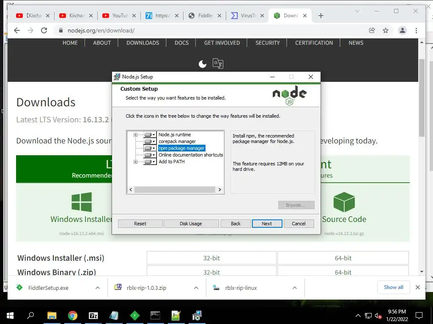Screen dimensions: 433x324
Task: Open the HOME menu on nodejs.org
Action: pyautogui.click(x=70, y=43)
